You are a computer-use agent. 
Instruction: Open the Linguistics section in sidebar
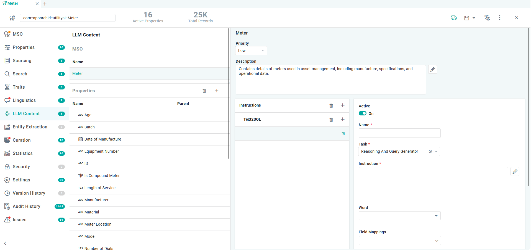pyautogui.click(x=24, y=101)
